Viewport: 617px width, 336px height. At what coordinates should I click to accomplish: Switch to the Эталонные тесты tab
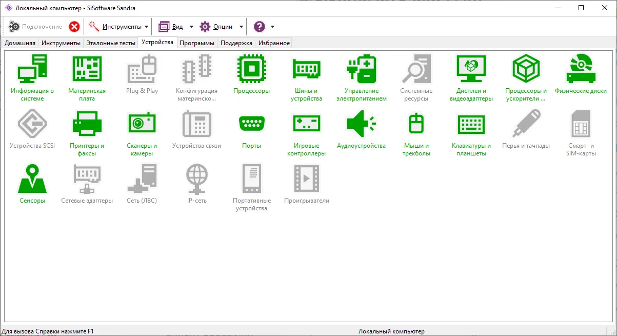coord(111,43)
